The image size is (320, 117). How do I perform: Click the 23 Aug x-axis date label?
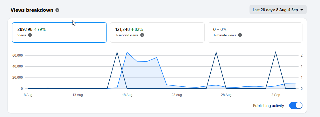[176, 95]
